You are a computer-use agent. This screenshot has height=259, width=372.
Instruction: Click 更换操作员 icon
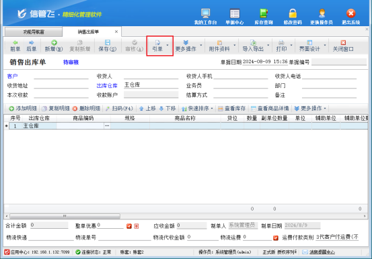tap(322, 17)
